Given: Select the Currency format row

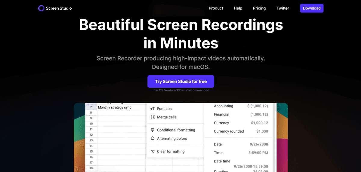Looking at the screenshot, I should coord(241,123).
